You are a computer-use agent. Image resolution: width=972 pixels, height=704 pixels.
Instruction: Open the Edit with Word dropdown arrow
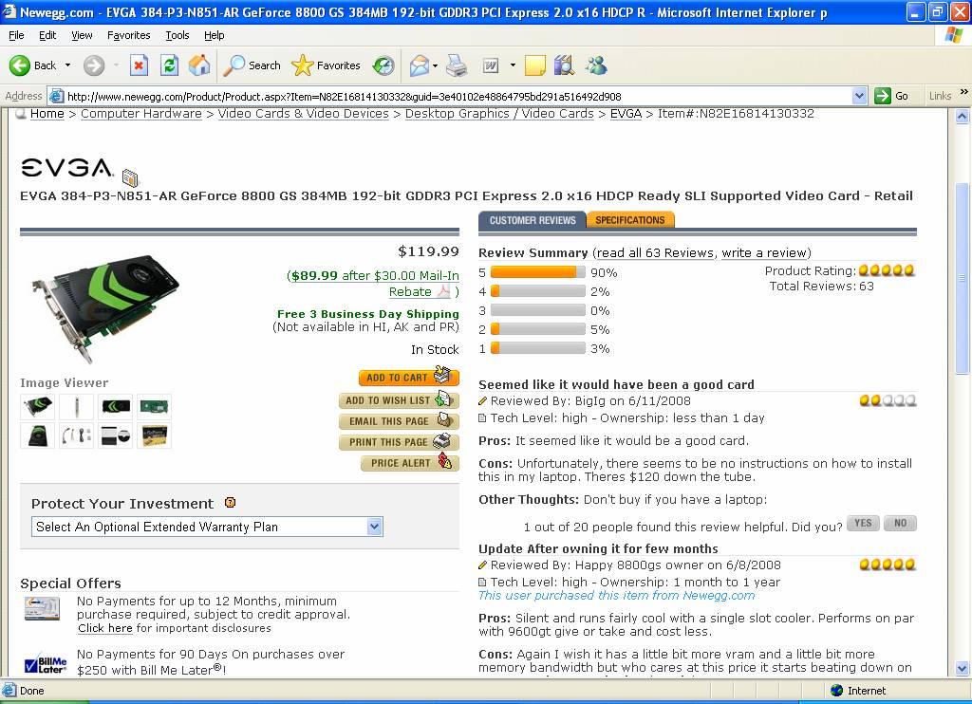coord(513,65)
